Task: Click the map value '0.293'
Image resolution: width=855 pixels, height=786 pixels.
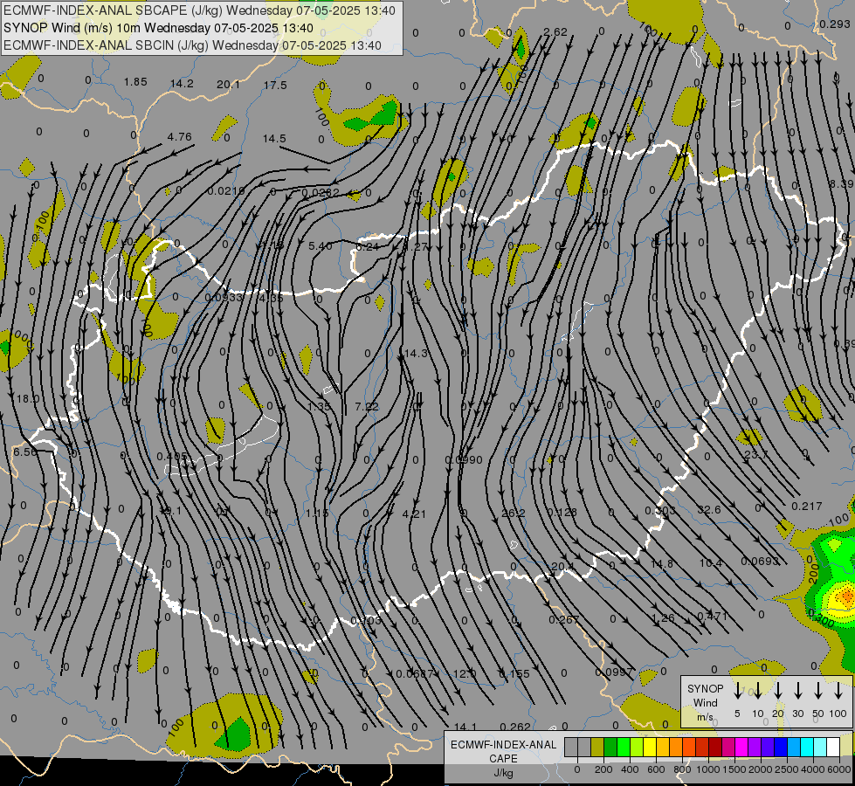Action: [x=834, y=24]
